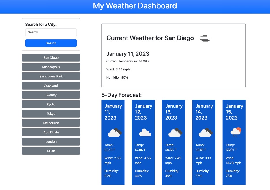270x190 pixels.
Task: Select Saint Louis Park city button
Action: coord(51,76)
